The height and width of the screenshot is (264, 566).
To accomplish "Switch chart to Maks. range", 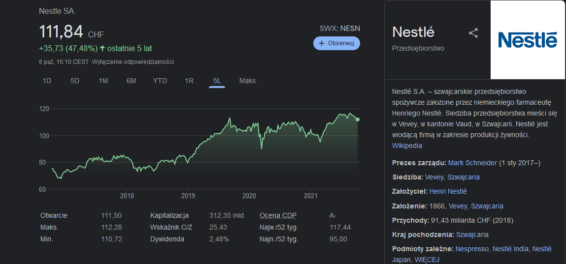I will [x=248, y=81].
